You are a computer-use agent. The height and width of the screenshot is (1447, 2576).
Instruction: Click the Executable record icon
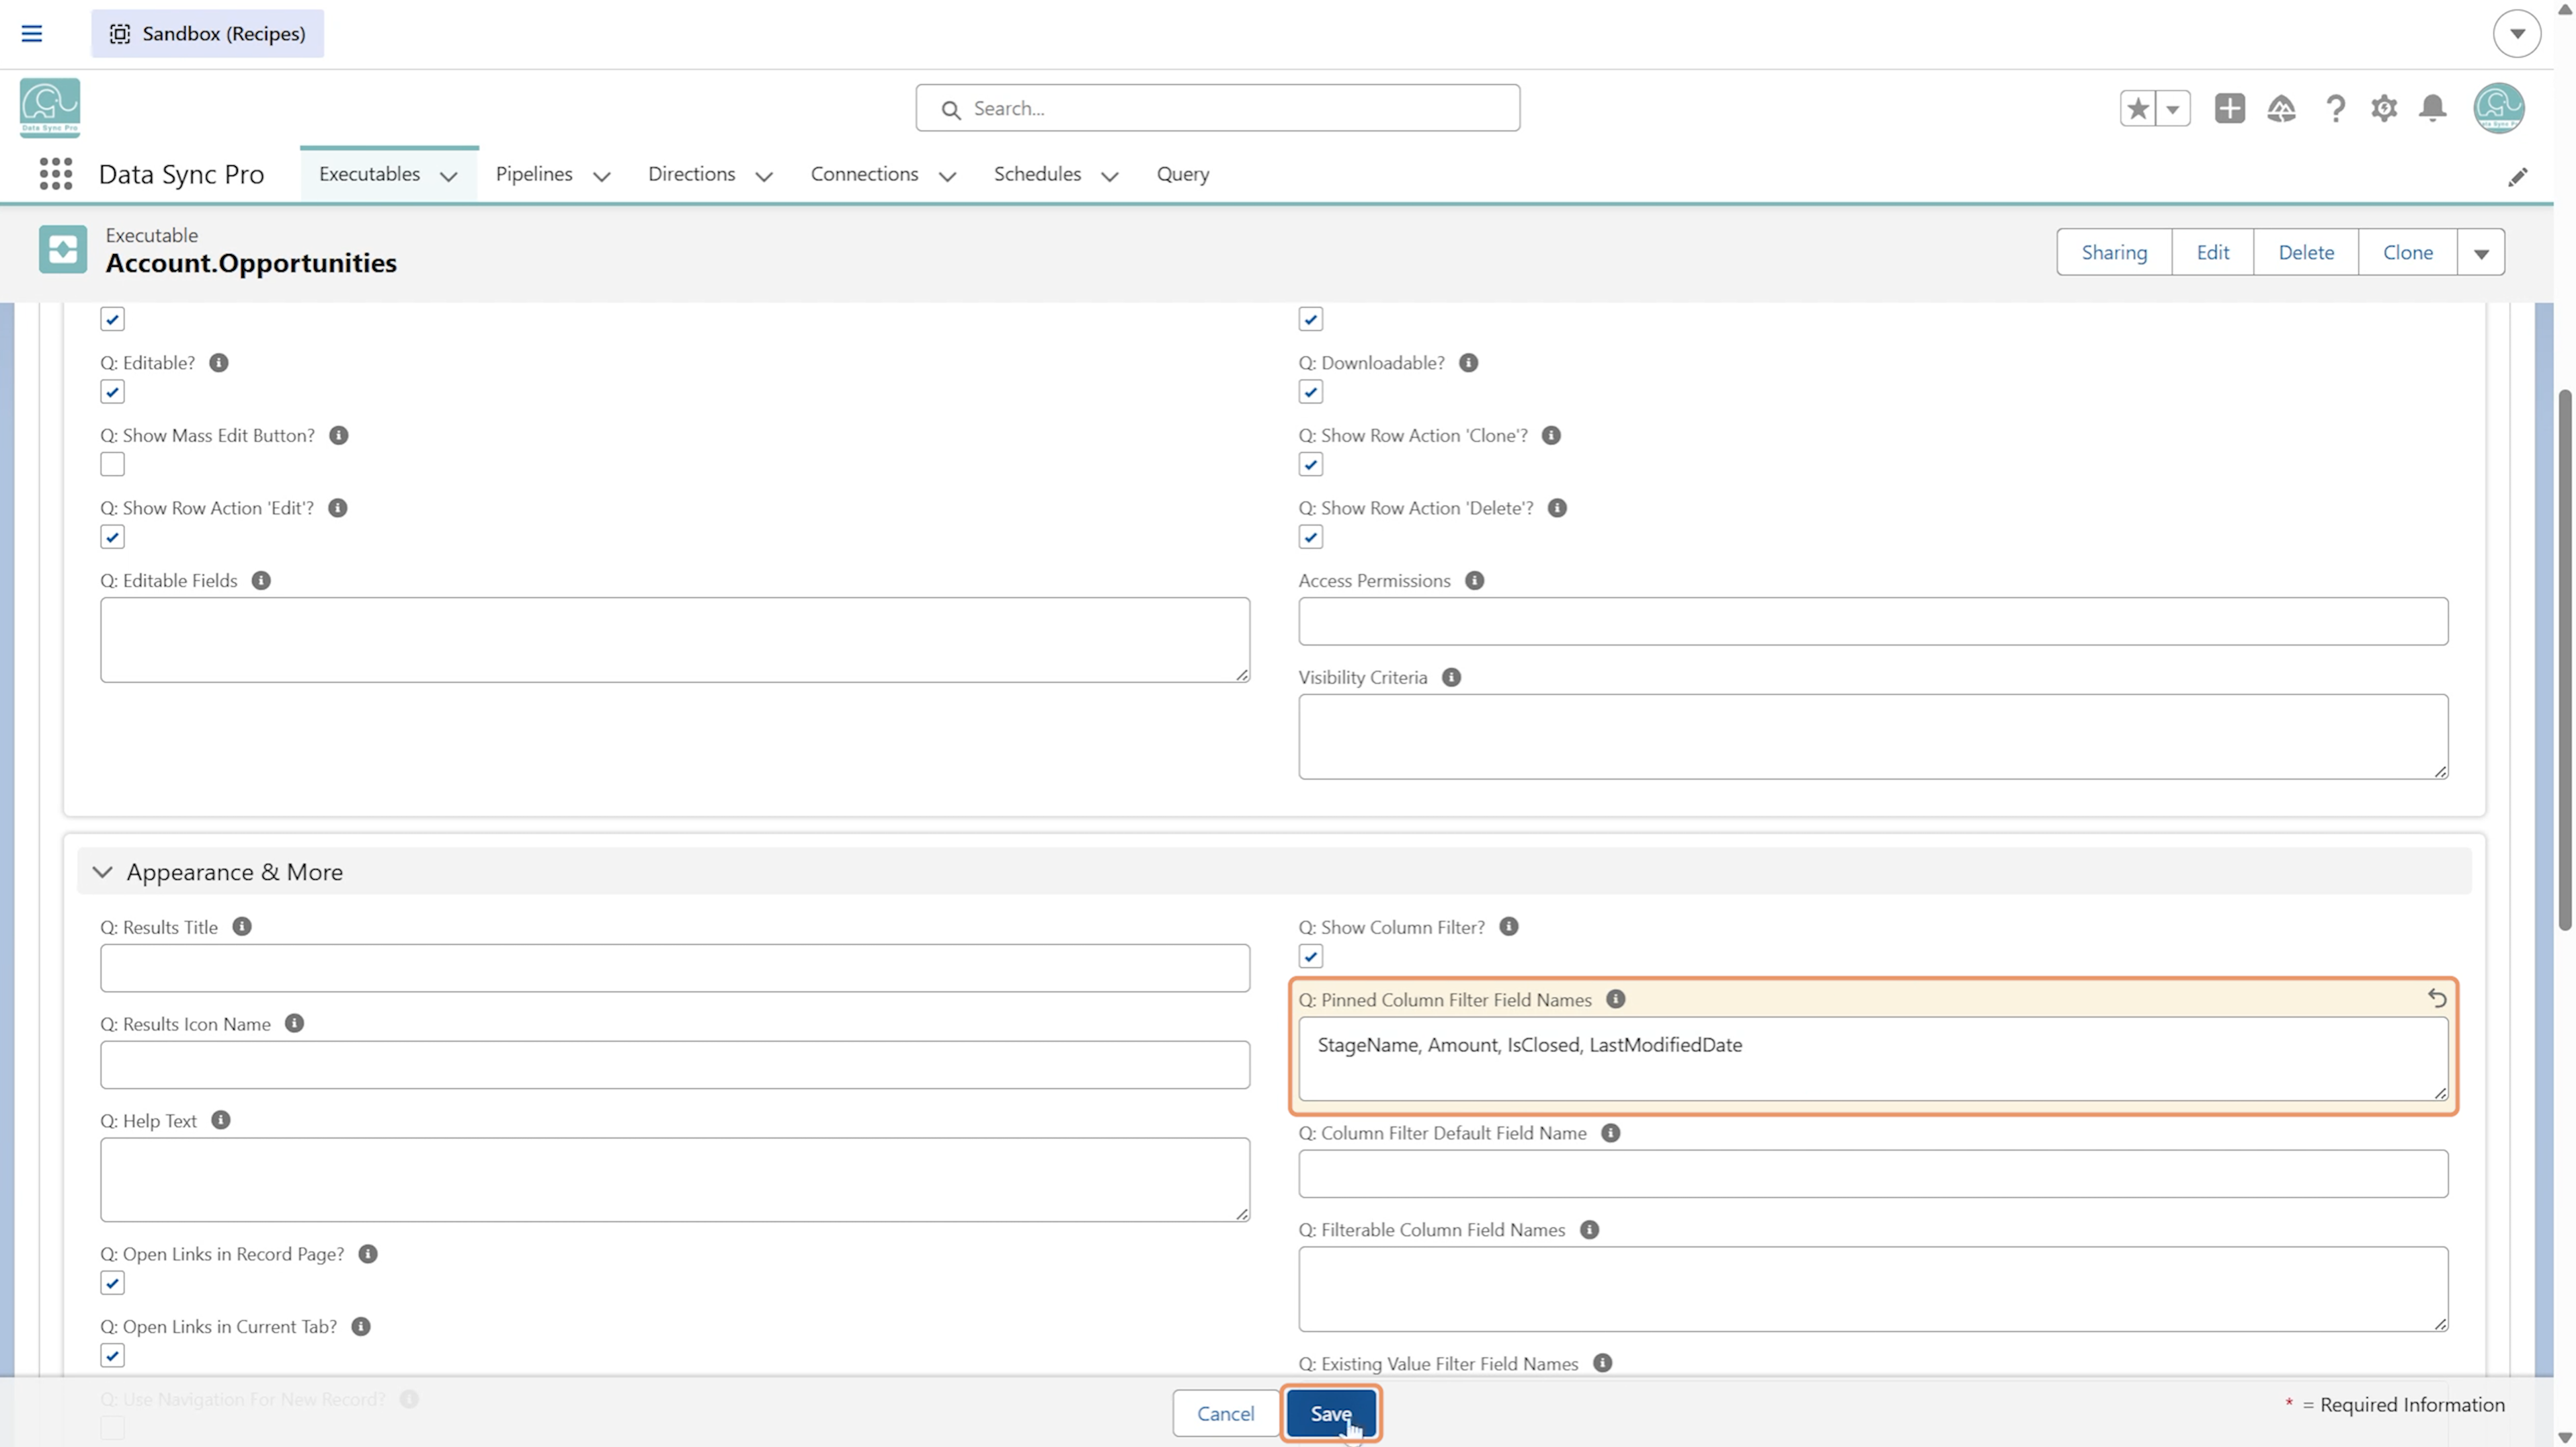tap(63, 249)
